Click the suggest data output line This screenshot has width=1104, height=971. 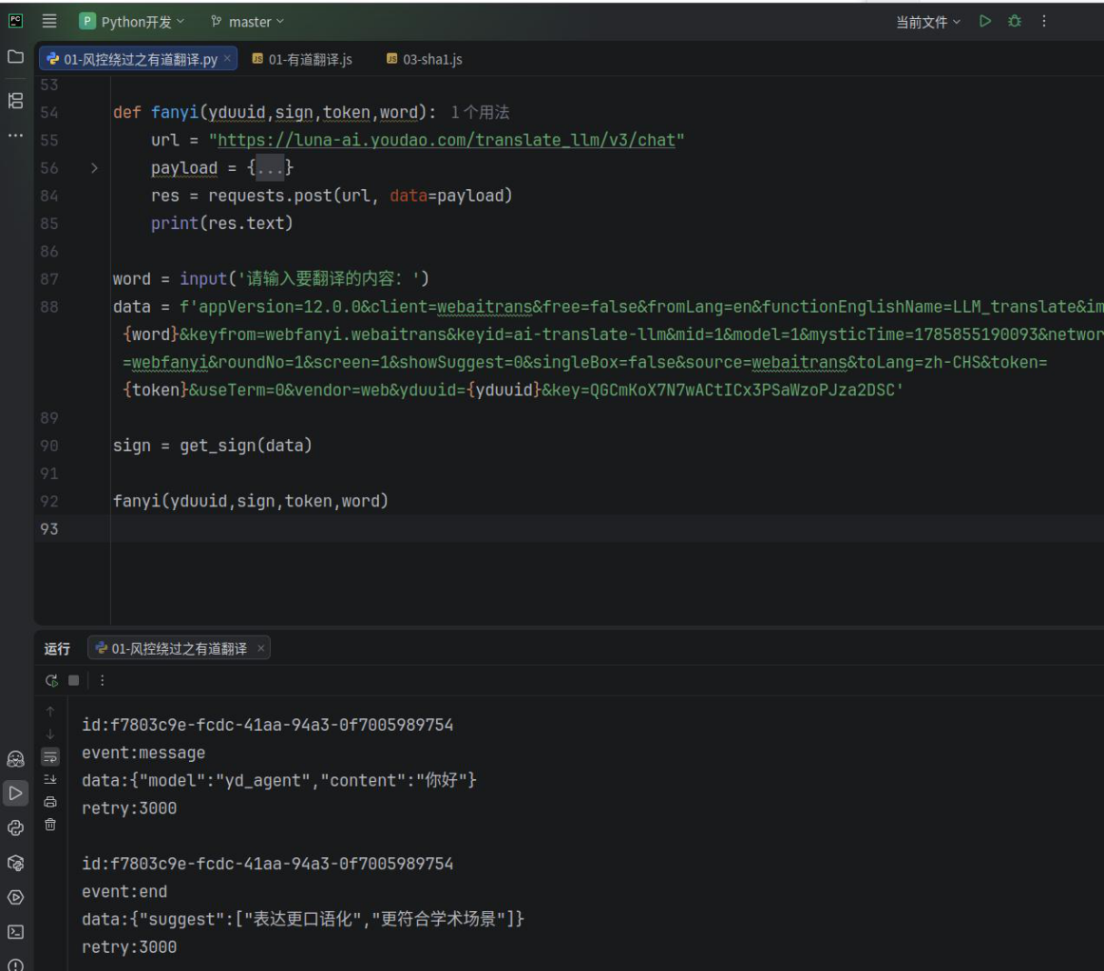tap(303, 919)
